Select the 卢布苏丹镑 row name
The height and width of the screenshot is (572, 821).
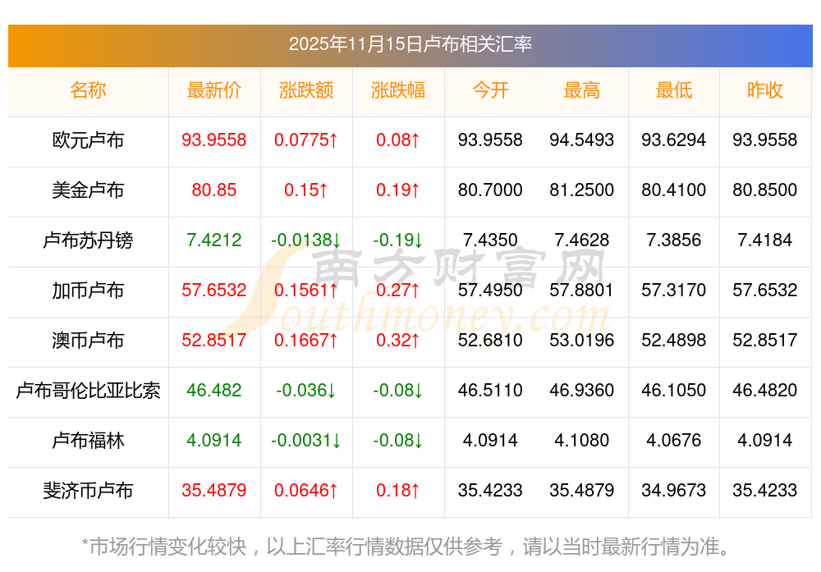click(88, 240)
